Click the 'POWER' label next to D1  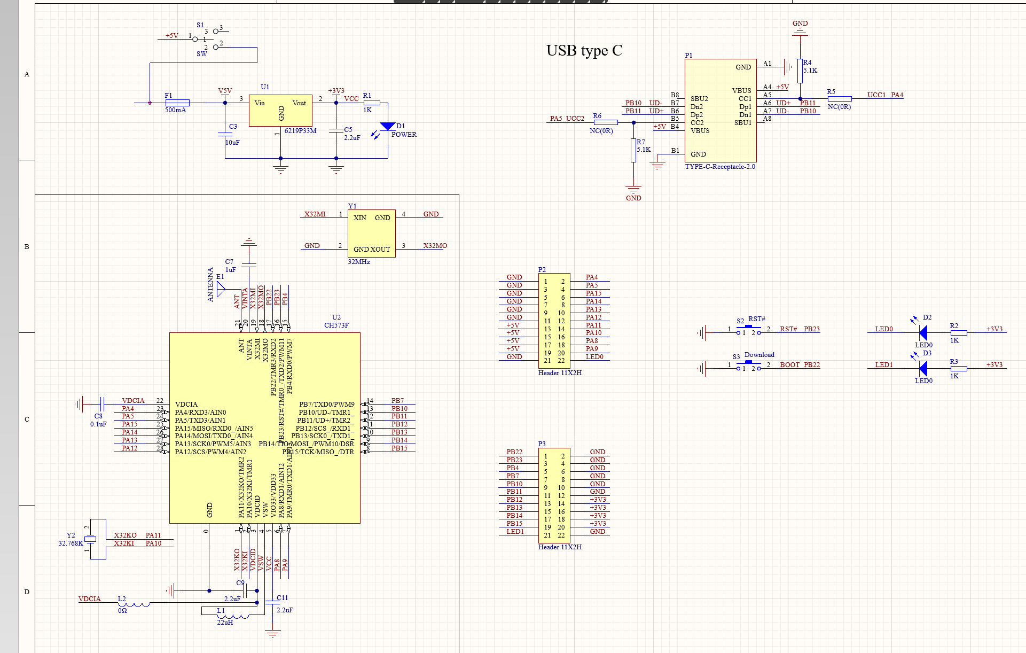click(404, 135)
